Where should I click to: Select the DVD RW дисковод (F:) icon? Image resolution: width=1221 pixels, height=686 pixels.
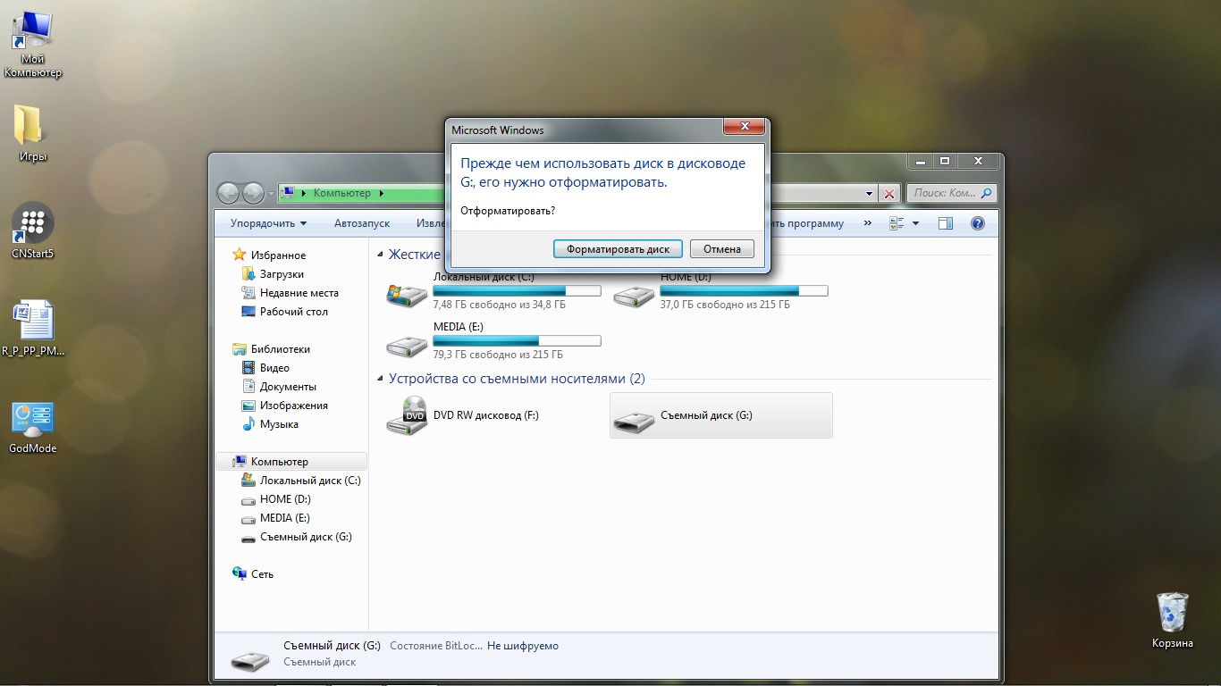407,415
